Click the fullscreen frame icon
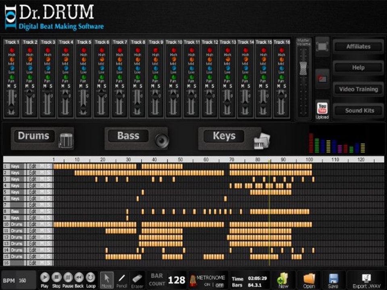The image size is (387, 290). 322,46
